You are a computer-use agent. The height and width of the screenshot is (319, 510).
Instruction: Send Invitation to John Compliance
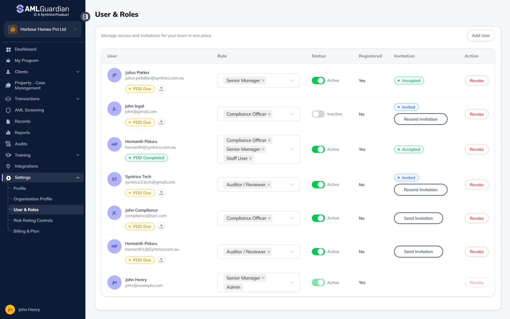tap(418, 218)
